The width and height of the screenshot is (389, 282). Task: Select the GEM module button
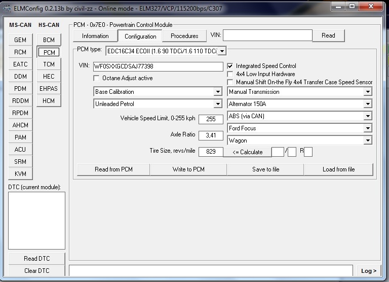pos(20,40)
